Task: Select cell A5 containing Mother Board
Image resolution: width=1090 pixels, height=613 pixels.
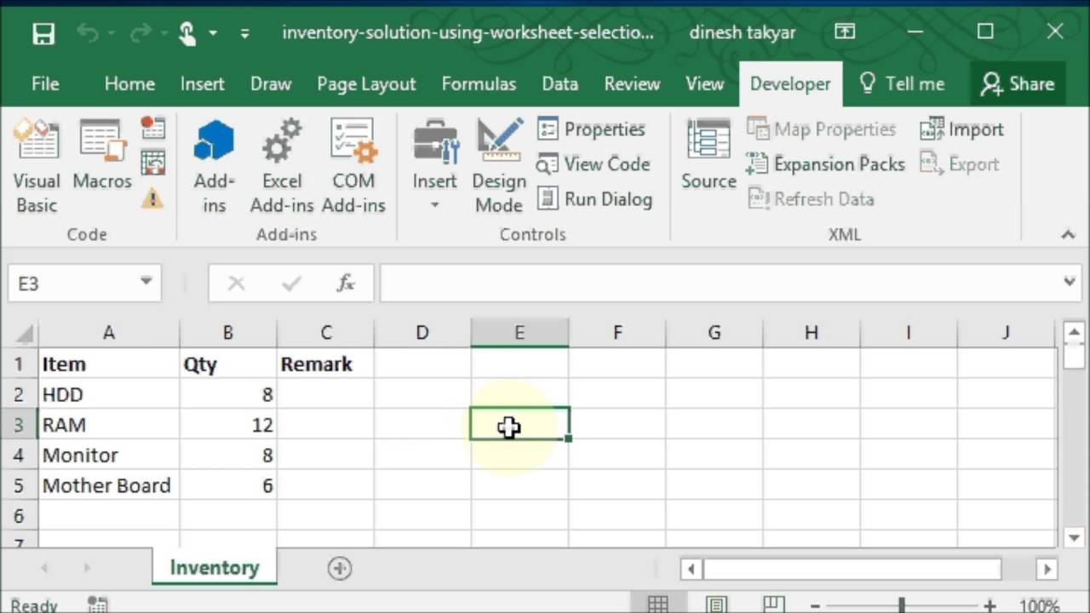Action: click(107, 485)
